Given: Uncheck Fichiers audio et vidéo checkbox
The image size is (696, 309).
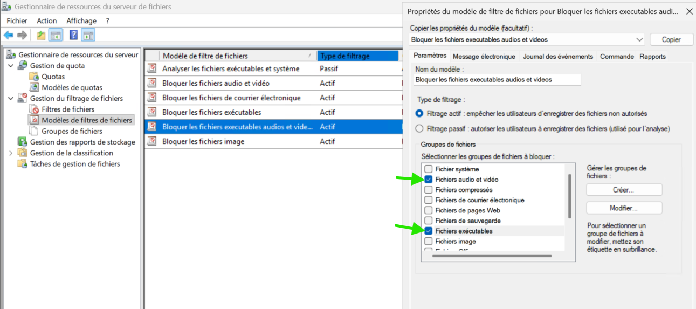Looking at the screenshot, I should pyautogui.click(x=429, y=180).
